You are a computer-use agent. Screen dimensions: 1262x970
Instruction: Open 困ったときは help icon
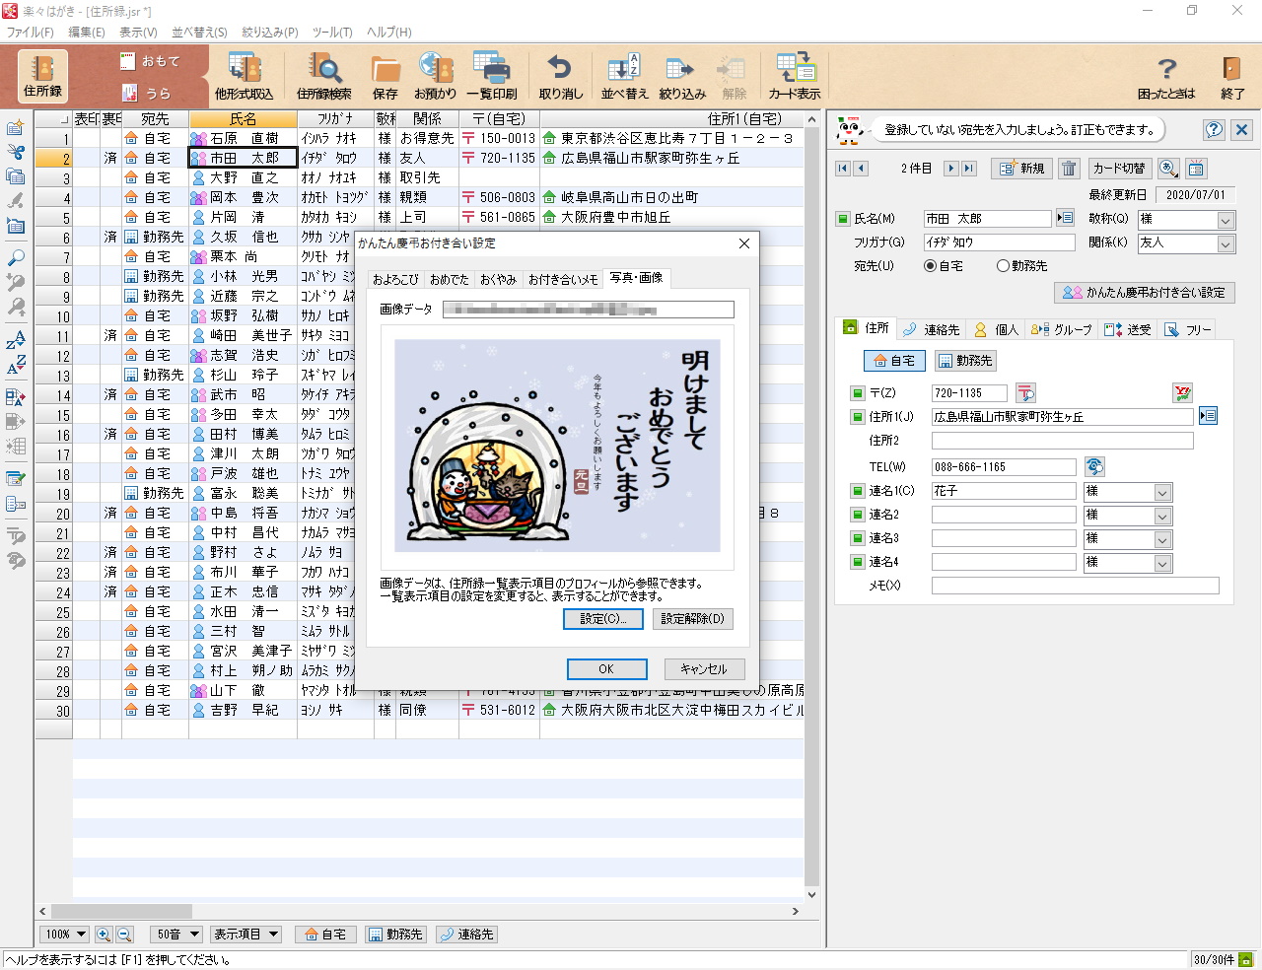click(1166, 76)
